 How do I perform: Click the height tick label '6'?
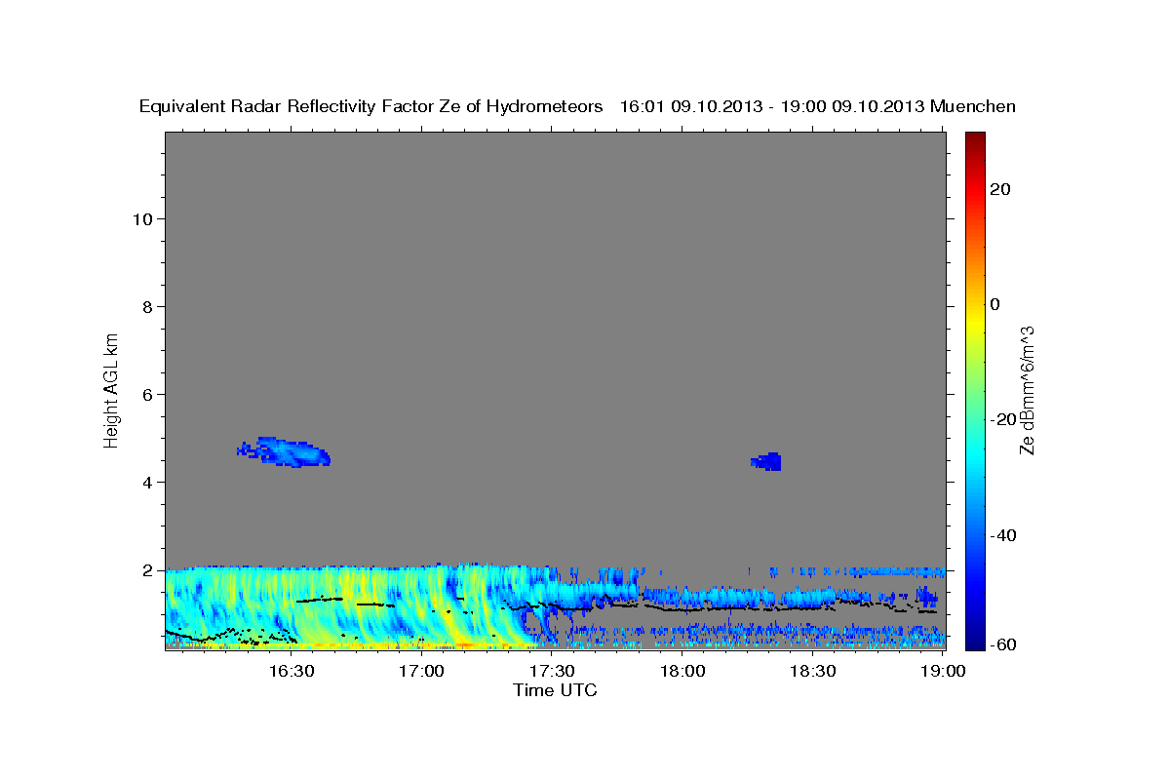pyautogui.click(x=145, y=395)
